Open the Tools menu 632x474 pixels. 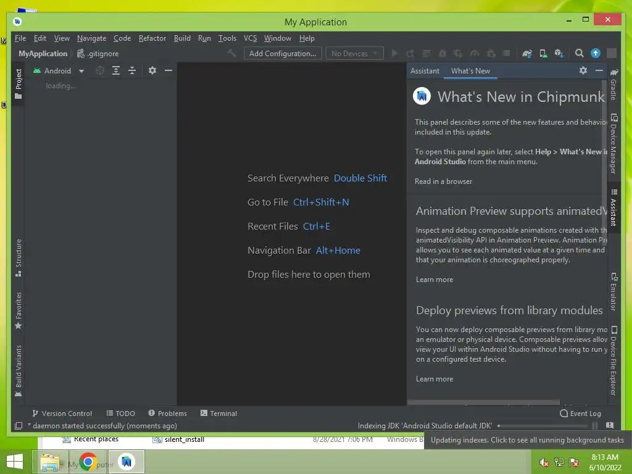[227, 38]
